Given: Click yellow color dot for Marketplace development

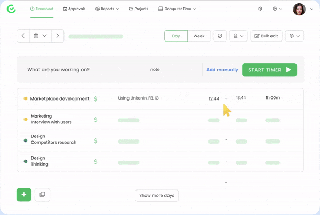Looking at the screenshot, I should pyautogui.click(x=26, y=98).
